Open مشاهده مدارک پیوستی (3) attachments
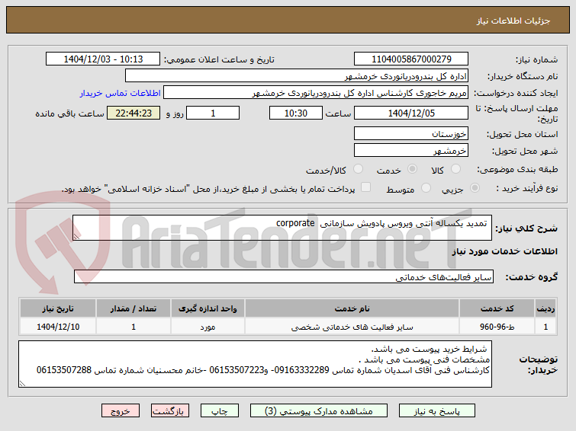This screenshot has width=576, height=431. (x=318, y=411)
